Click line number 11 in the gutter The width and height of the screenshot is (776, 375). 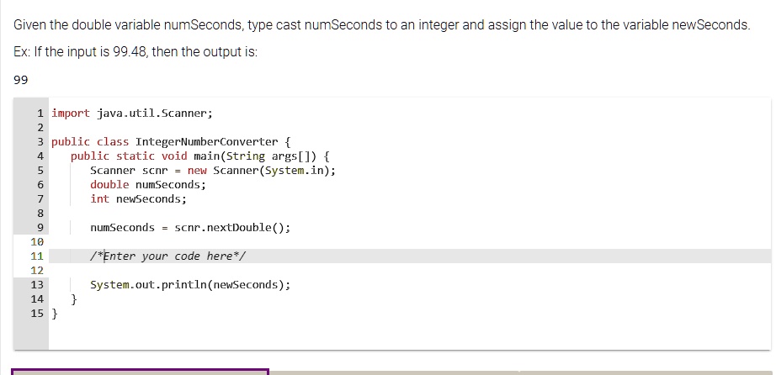37,256
